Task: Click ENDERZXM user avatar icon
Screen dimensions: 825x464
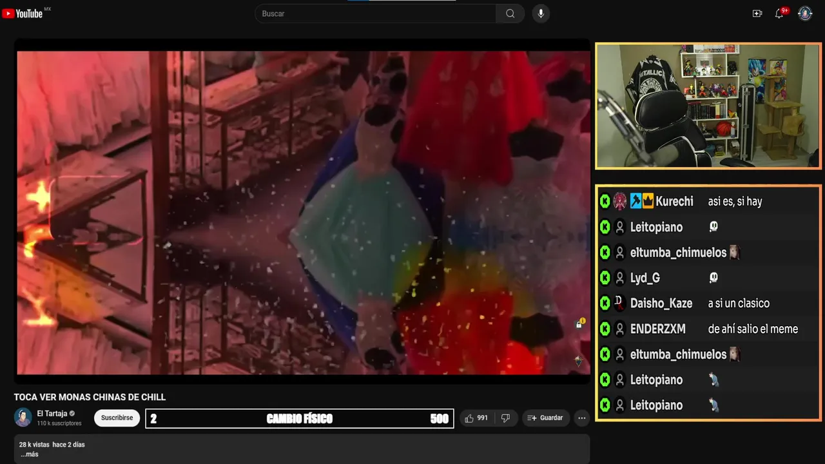Action: pos(619,329)
